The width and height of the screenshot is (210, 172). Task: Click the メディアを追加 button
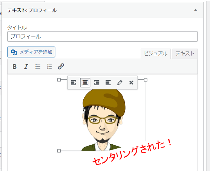(31, 52)
